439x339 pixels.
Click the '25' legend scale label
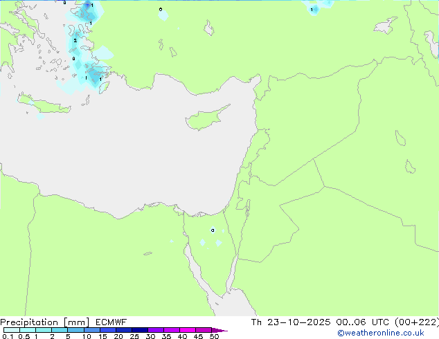pos(134,336)
